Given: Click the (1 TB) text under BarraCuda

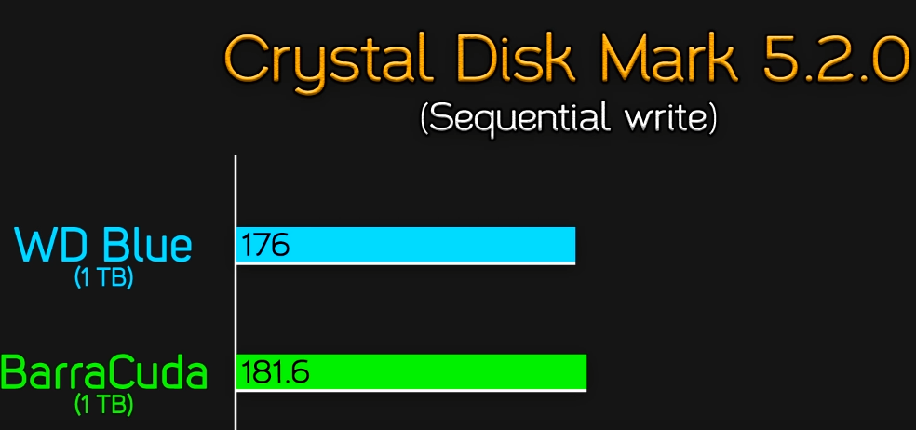Looking at the screenshot, I should 104,405.
